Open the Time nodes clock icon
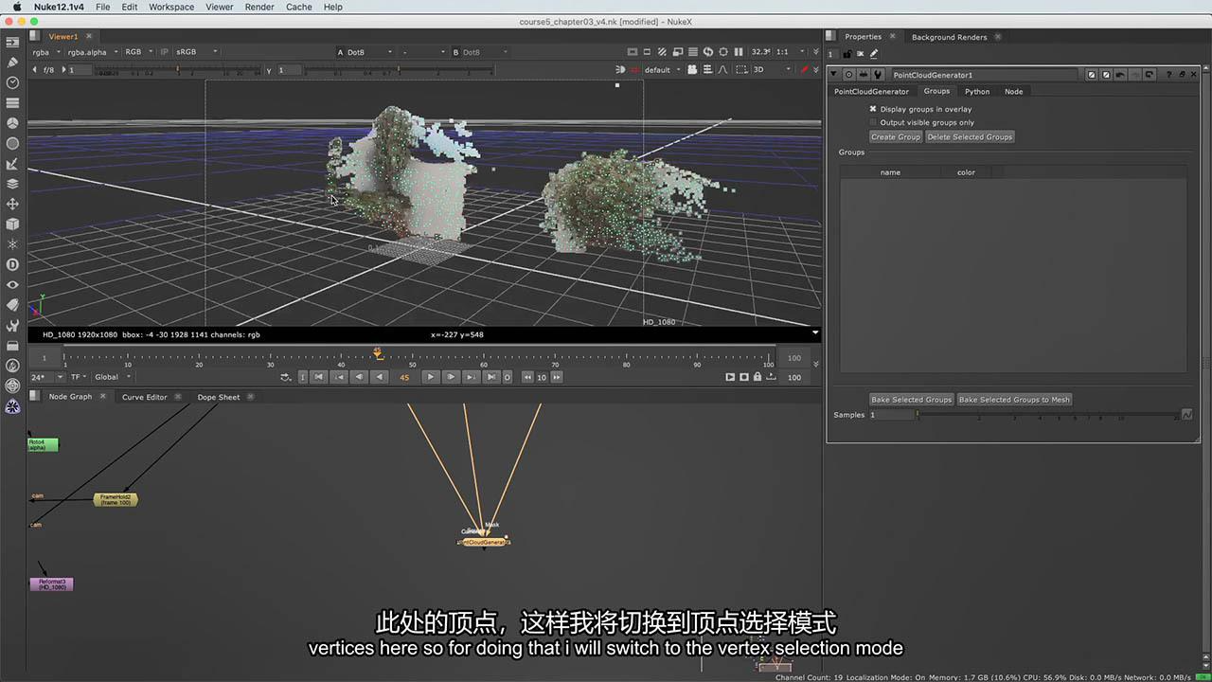The image size is (1212, 682). pos(12,82)
